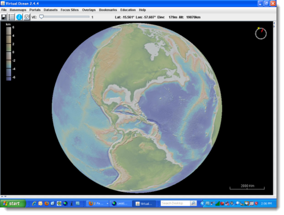
Task: Open the Overlays menu
Action: point(89,10)
